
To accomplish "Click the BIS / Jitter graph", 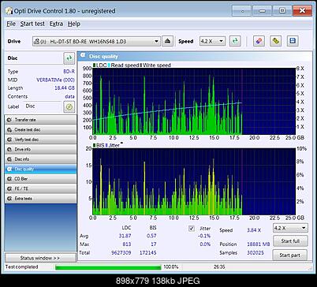I will click(x=194, y=181).
